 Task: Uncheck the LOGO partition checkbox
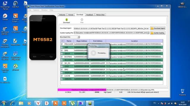coord(62,66)
